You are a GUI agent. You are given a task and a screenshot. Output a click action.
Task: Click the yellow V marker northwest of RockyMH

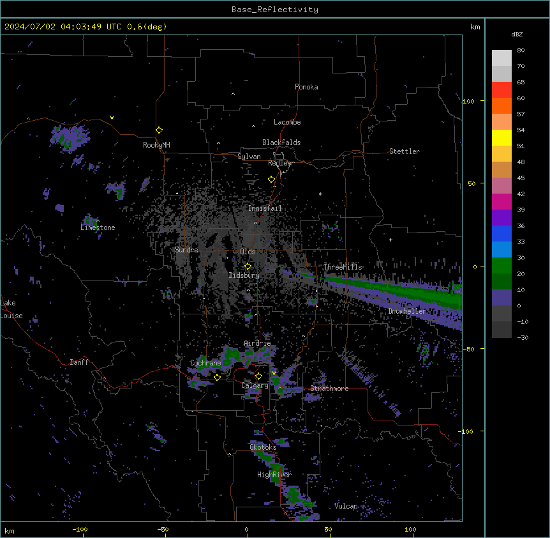pyautogui.click(x=112, y=118)
